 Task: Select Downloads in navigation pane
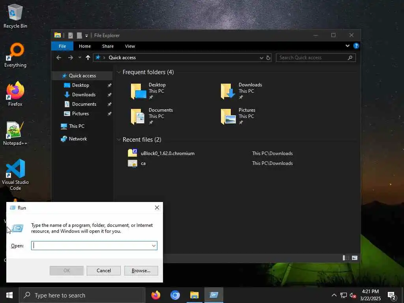84,95
